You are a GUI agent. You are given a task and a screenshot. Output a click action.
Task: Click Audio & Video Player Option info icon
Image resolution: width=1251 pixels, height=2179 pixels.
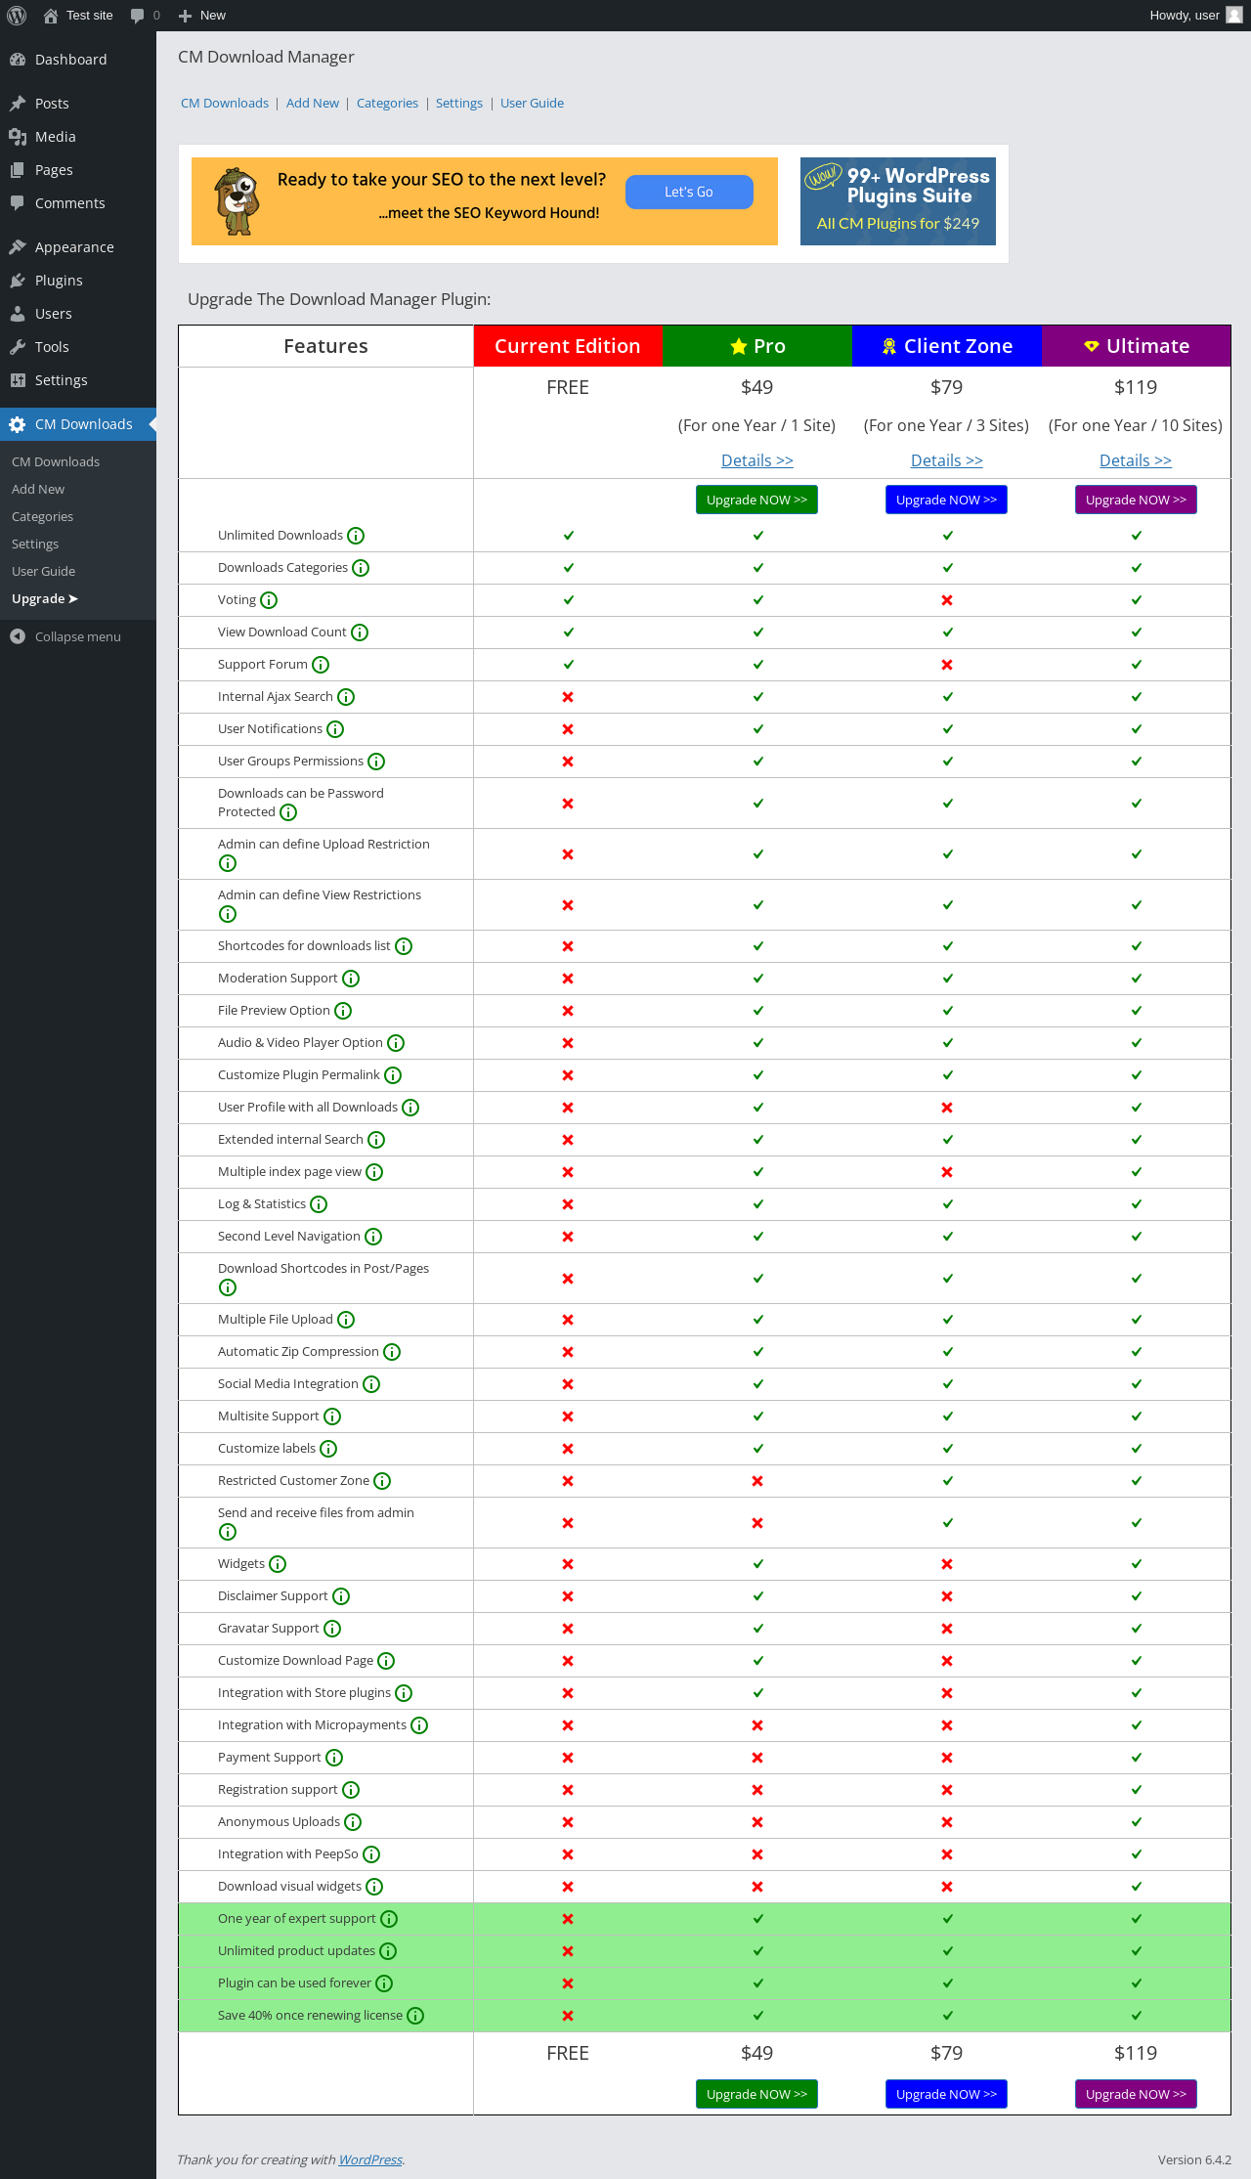tap(396, 1043)
